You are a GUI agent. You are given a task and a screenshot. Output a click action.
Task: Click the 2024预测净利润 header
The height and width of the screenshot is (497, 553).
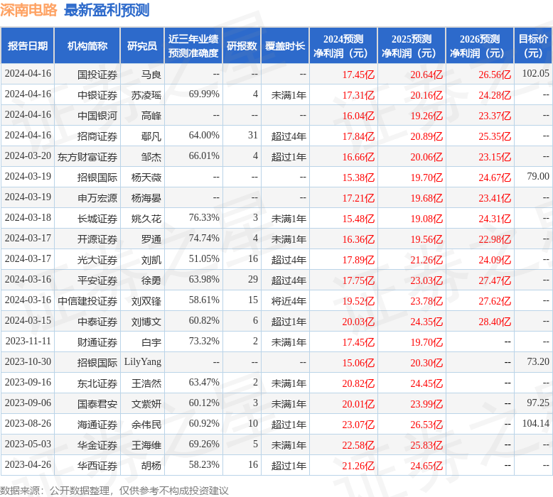[343, 45]
